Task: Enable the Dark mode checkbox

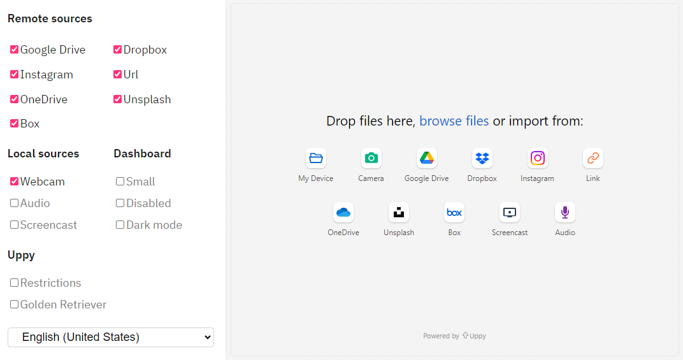Action: pyautogui.click(x=120, y=225)
